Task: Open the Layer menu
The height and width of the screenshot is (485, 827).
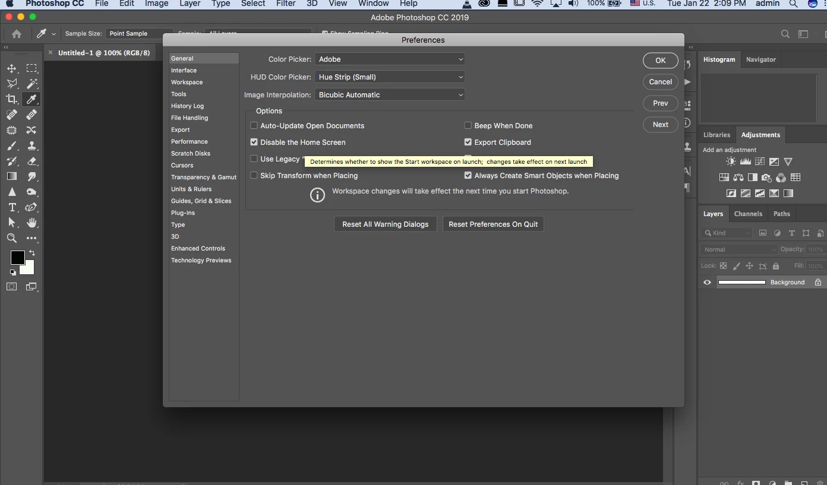Action: pos(190,4)
